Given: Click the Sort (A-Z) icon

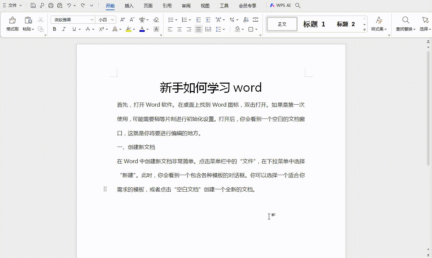Looking at the screenshot, I should 246,20.
